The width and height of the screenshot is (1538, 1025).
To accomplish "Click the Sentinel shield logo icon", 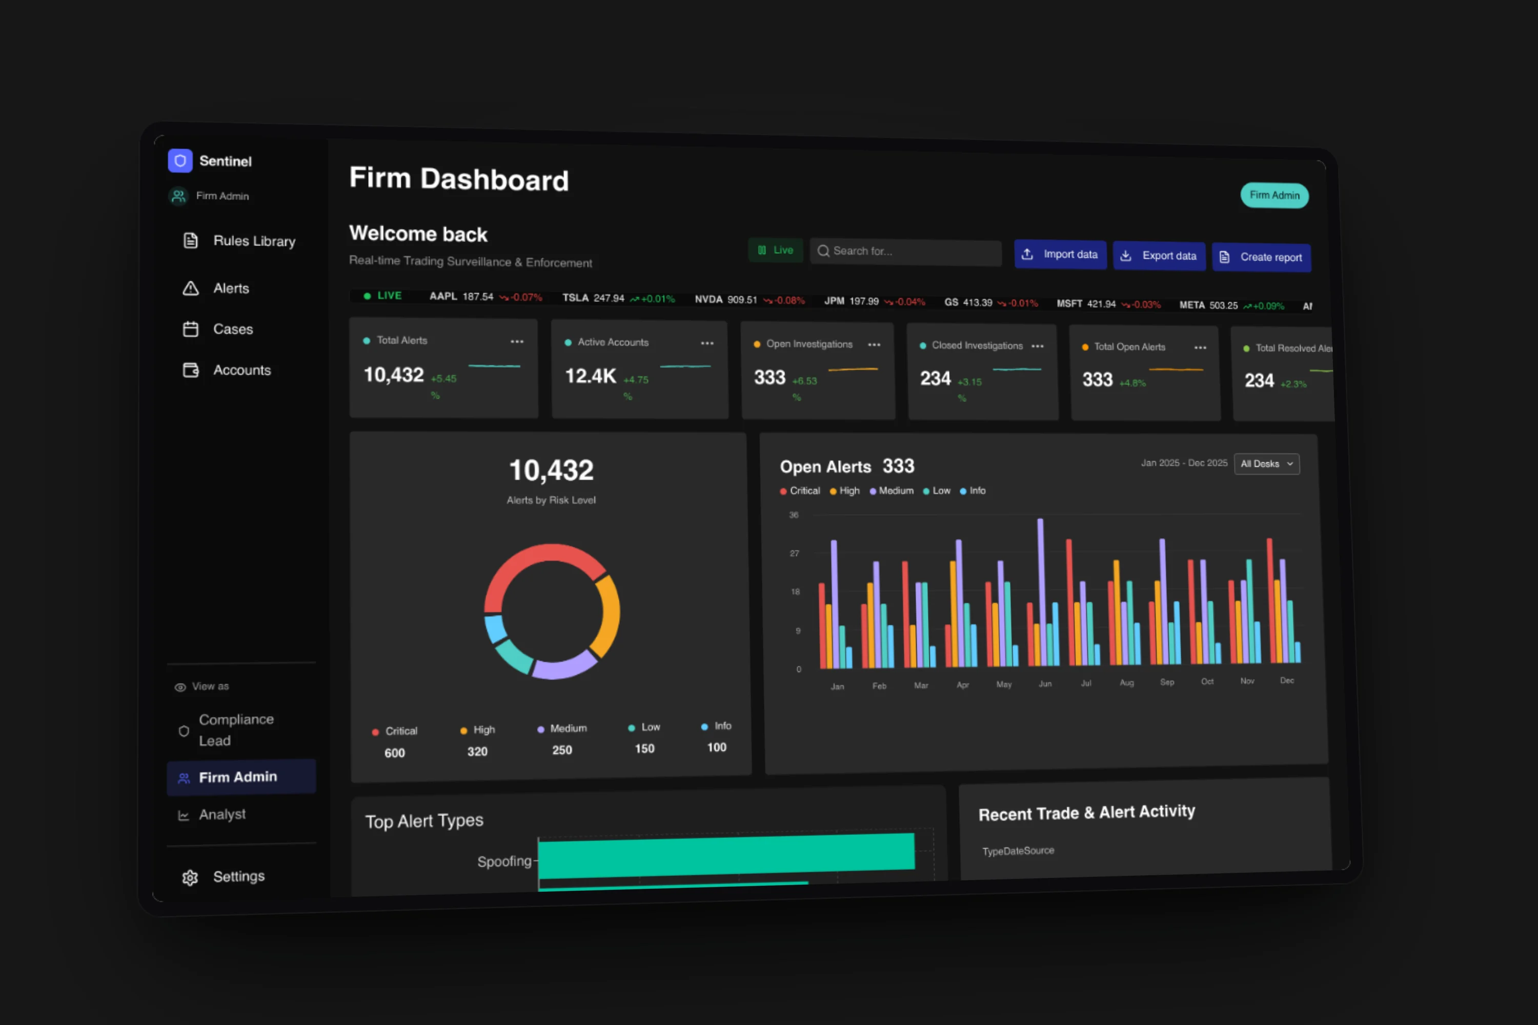I will coord(180,160).
